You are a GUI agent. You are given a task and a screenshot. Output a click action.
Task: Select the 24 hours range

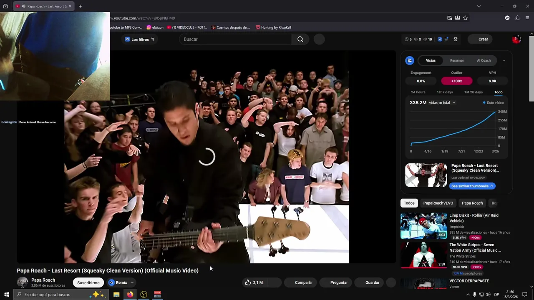tap(418, 92)
